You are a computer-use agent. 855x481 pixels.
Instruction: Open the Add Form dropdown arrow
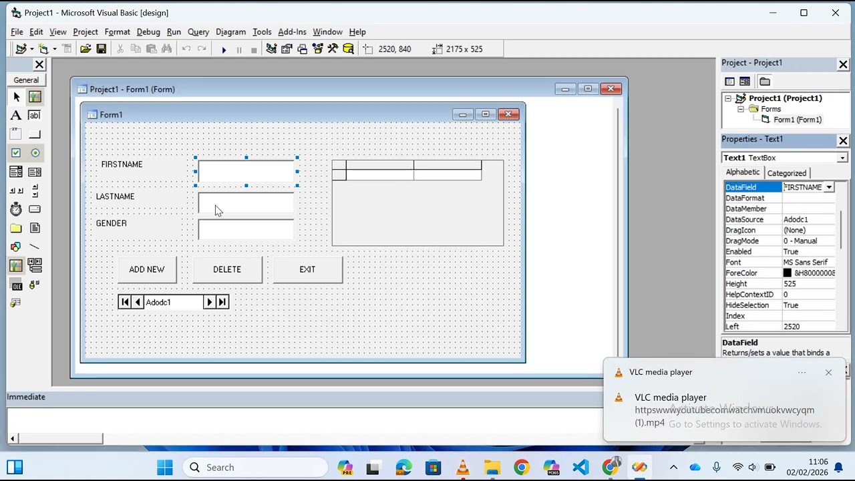(54, 49)
